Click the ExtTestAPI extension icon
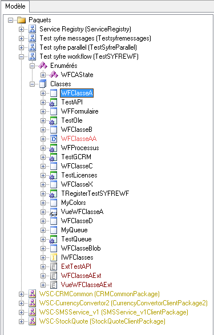Screen dimensions: 214x335 click(54, 267)
